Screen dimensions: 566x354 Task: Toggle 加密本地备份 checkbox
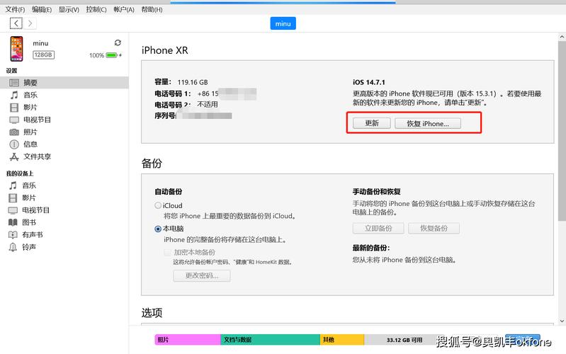(x=167, y=252)
